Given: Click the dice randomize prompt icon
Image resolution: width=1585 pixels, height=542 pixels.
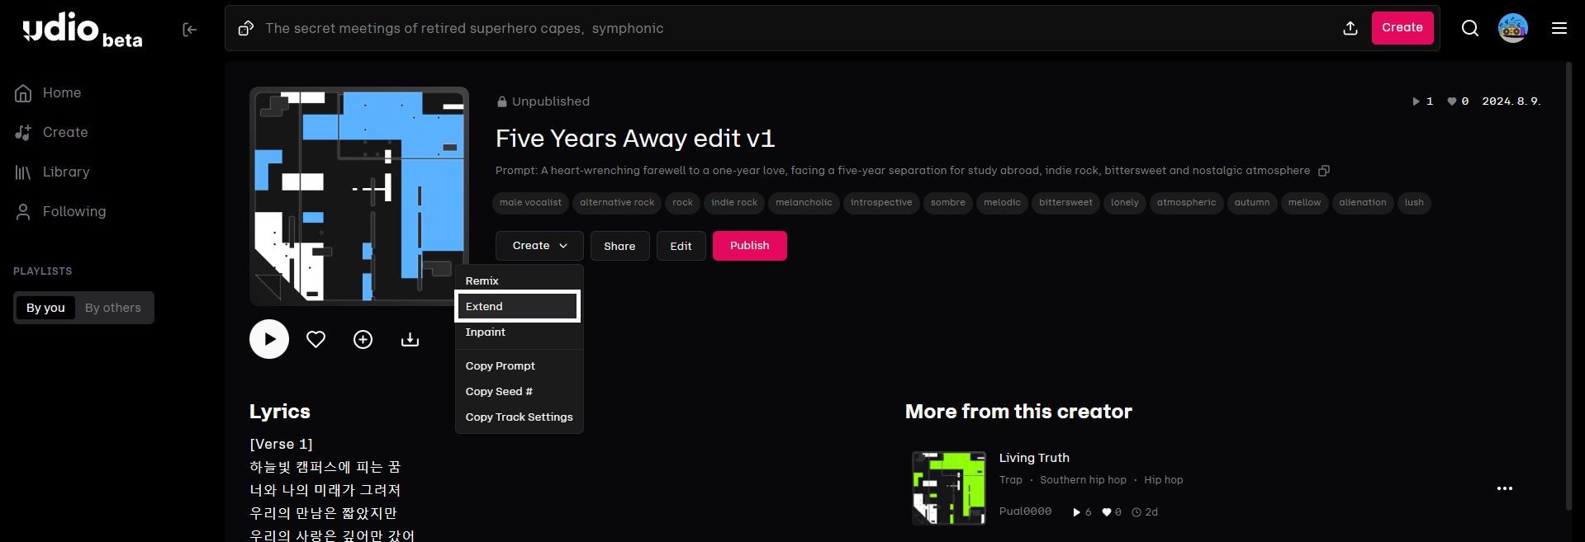Looking at the screenshot, I should pos(245,29).
